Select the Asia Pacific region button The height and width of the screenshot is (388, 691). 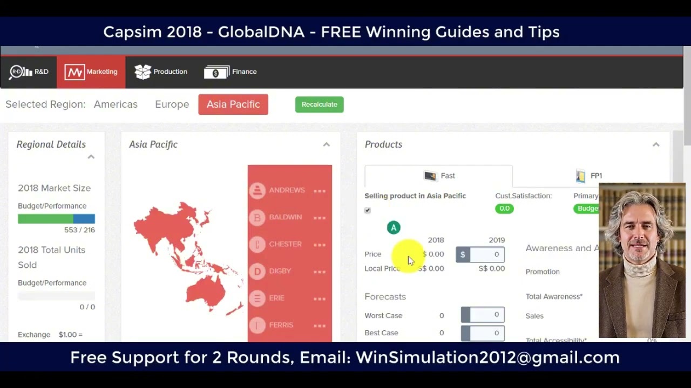point(233,105)
